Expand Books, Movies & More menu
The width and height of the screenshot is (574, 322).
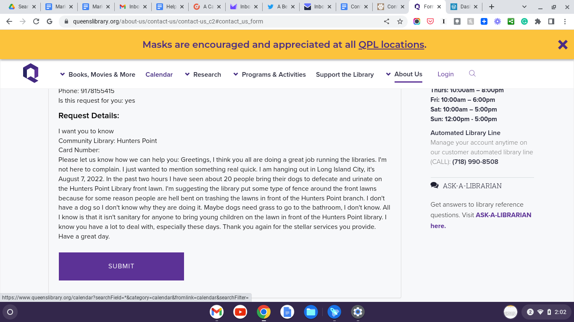tap(97, 74)
